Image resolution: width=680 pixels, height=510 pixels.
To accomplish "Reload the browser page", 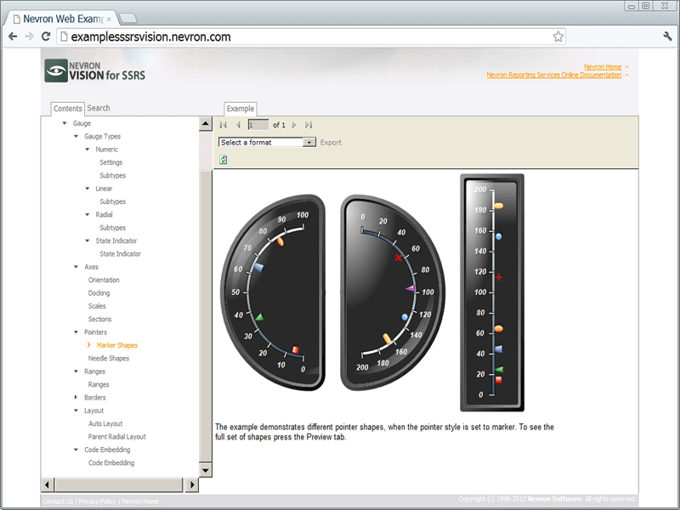I will coord(46,37).
